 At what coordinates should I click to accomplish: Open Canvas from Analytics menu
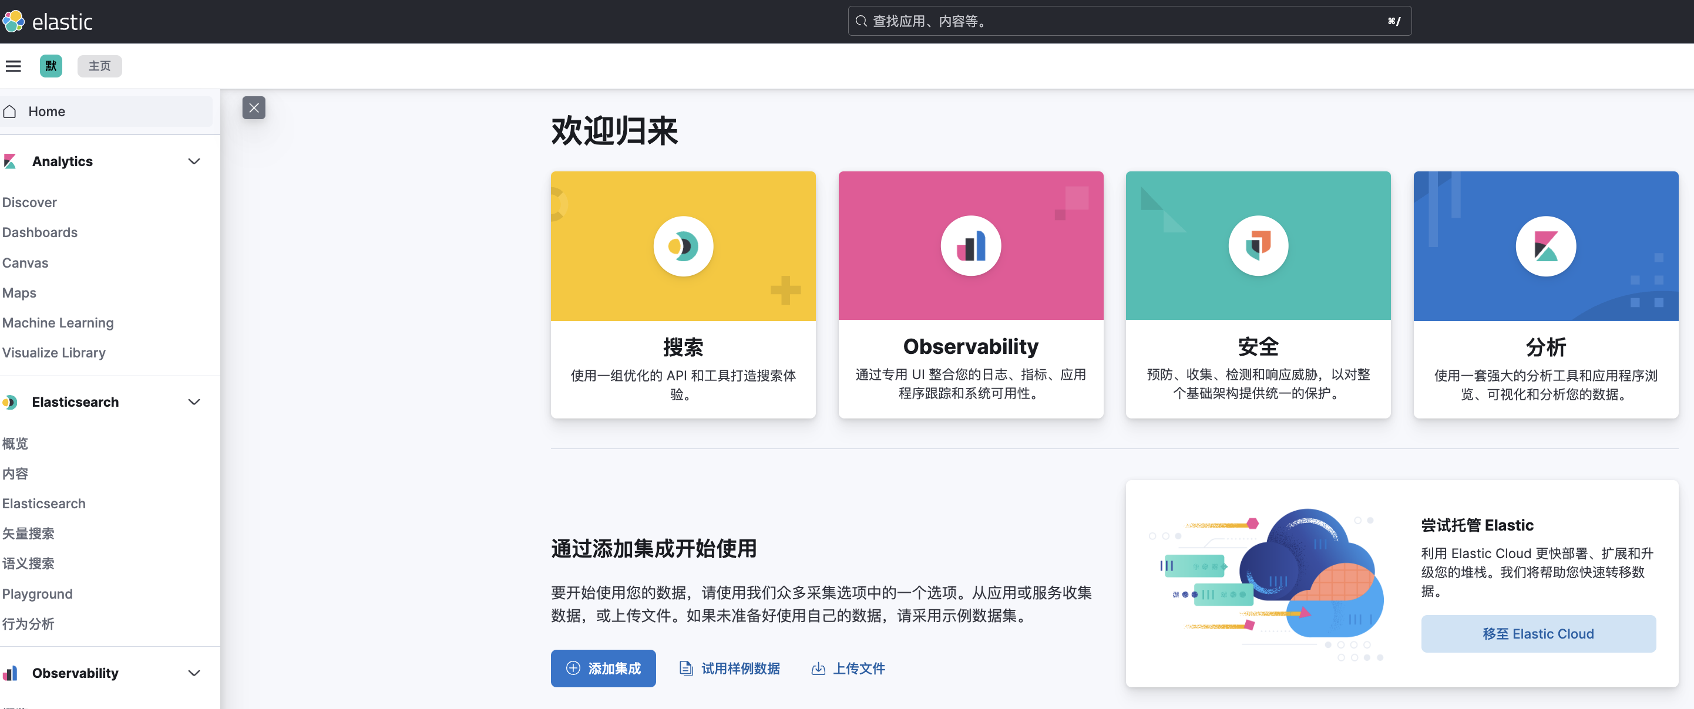(x=25, y=263)
